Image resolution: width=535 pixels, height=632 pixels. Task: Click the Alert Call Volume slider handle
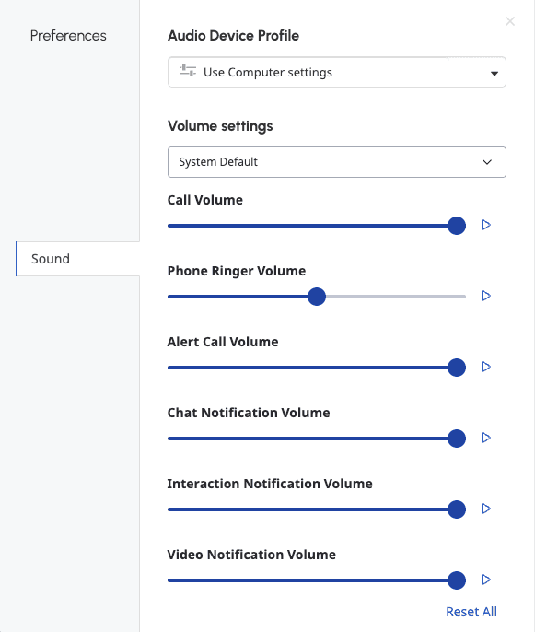click(457, 368)
